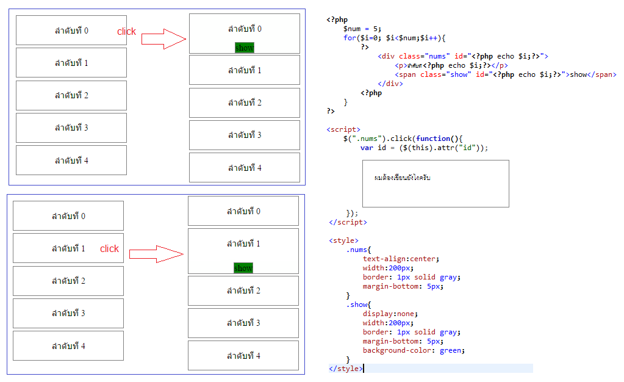Click ลำดับที่ 0 box in the lower-right diagram column
Viewport: 624px width, 382px height.
point(243,211)
